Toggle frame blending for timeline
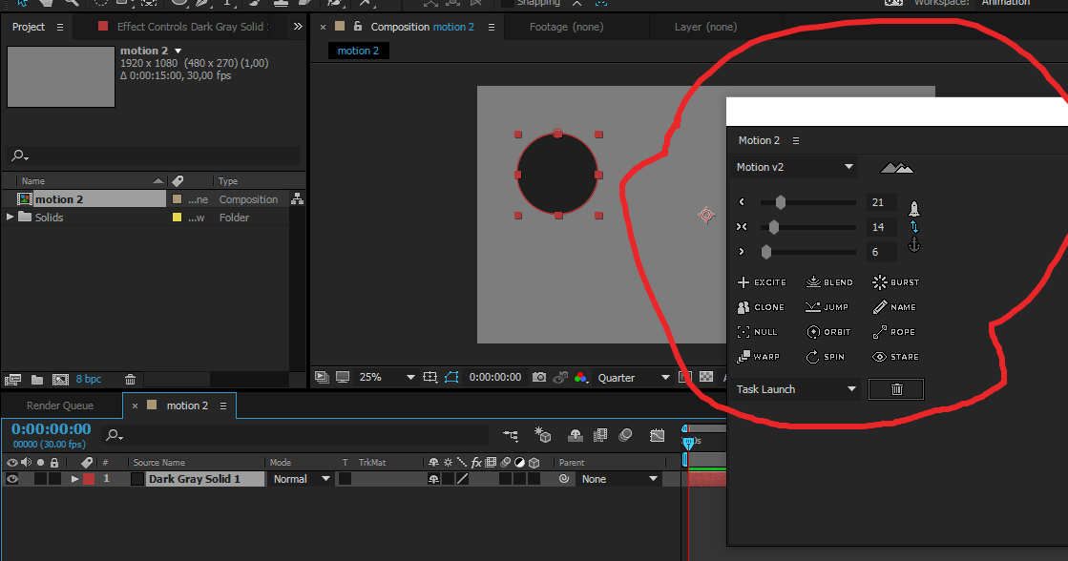Screen dimensions: 1068x561 [x=600, y=435]
